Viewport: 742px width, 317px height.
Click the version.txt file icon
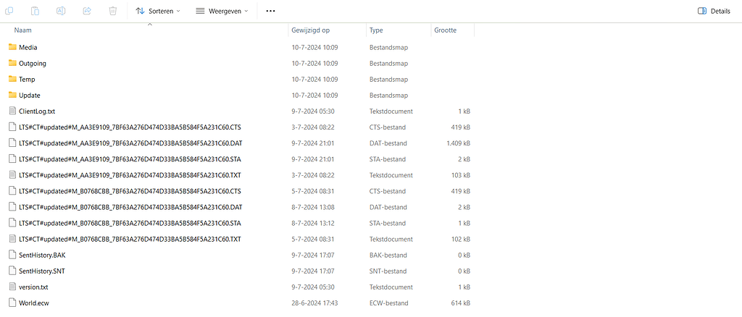click(13, 287)
